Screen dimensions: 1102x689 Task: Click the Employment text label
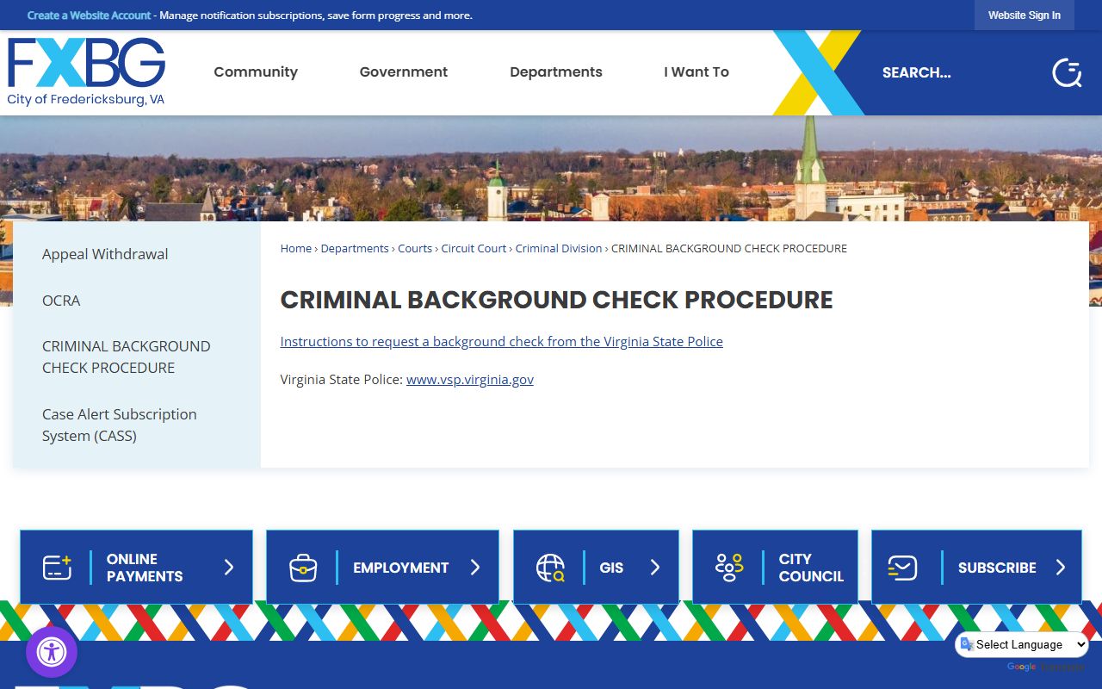[x=401, y=568]
